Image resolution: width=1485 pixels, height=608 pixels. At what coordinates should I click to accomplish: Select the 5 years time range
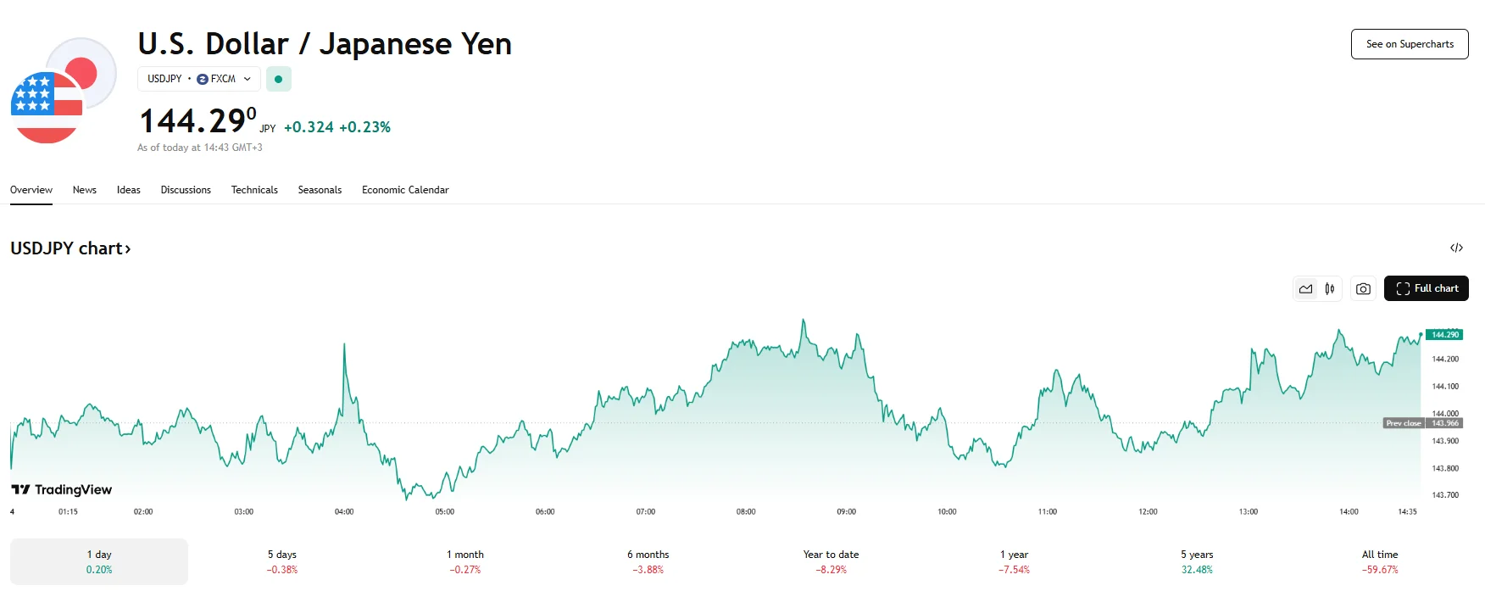click(x=1197, y=561)
